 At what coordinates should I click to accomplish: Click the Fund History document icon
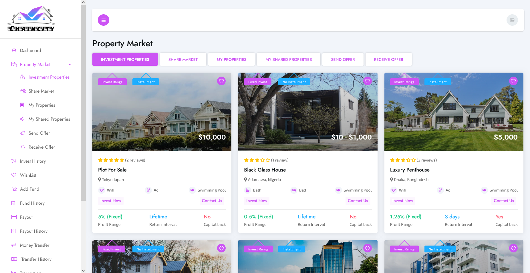(x=13, y=203)
